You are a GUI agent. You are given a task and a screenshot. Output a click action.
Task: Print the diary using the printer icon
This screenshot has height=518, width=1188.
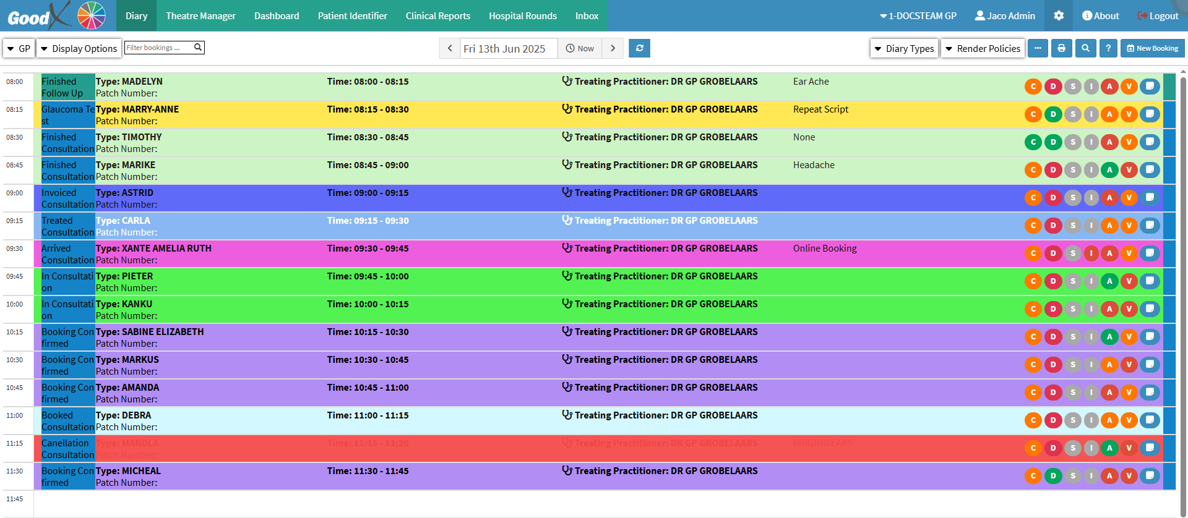tap(1061, 48)
